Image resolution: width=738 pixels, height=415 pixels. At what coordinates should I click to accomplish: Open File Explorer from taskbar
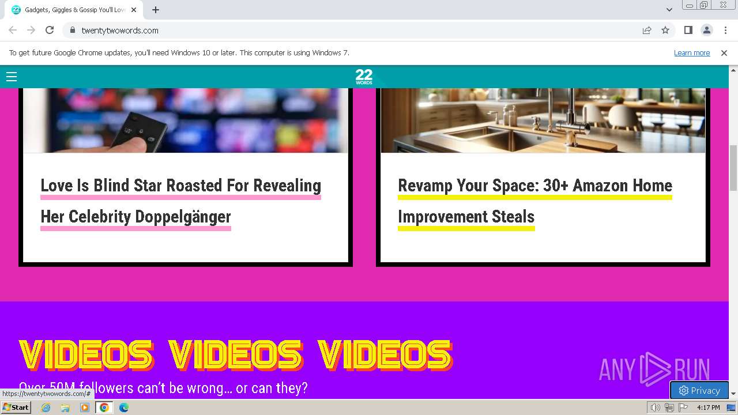[65, 408]
